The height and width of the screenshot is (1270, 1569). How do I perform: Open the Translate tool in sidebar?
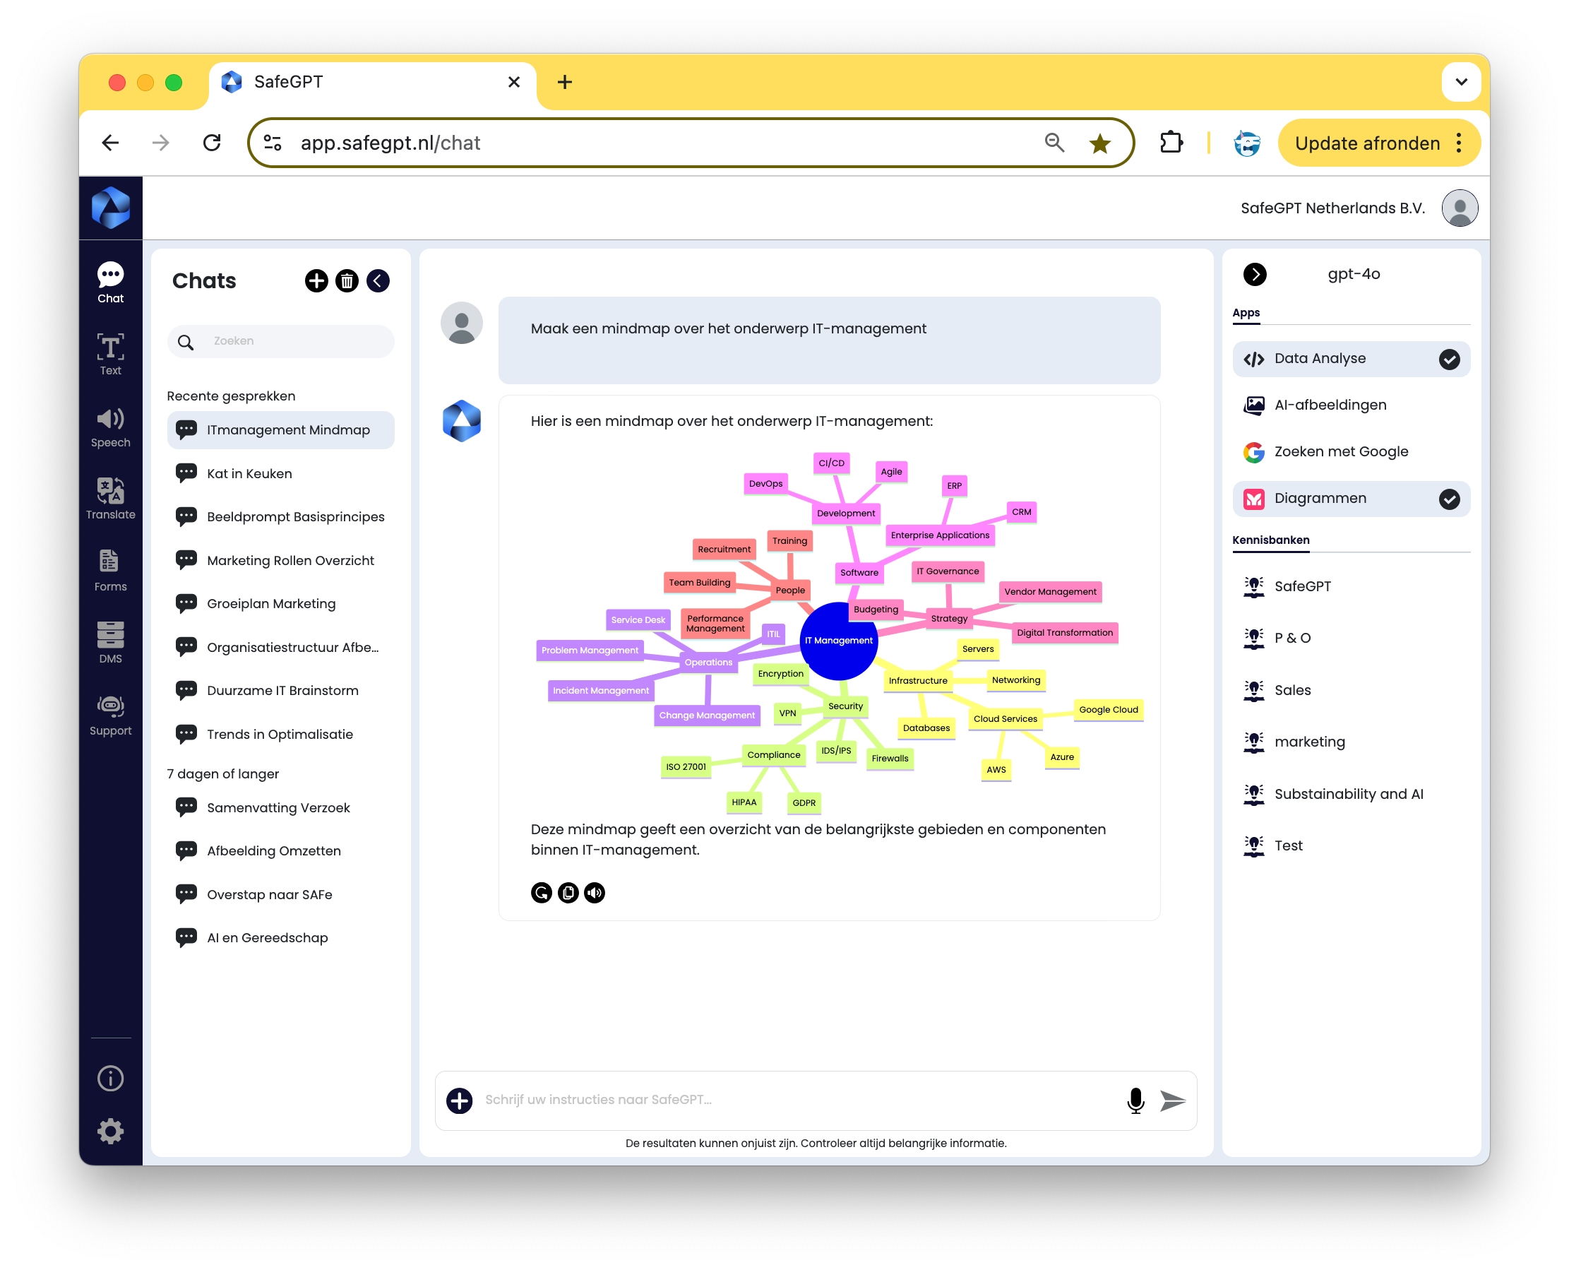(x=110, y=499)
